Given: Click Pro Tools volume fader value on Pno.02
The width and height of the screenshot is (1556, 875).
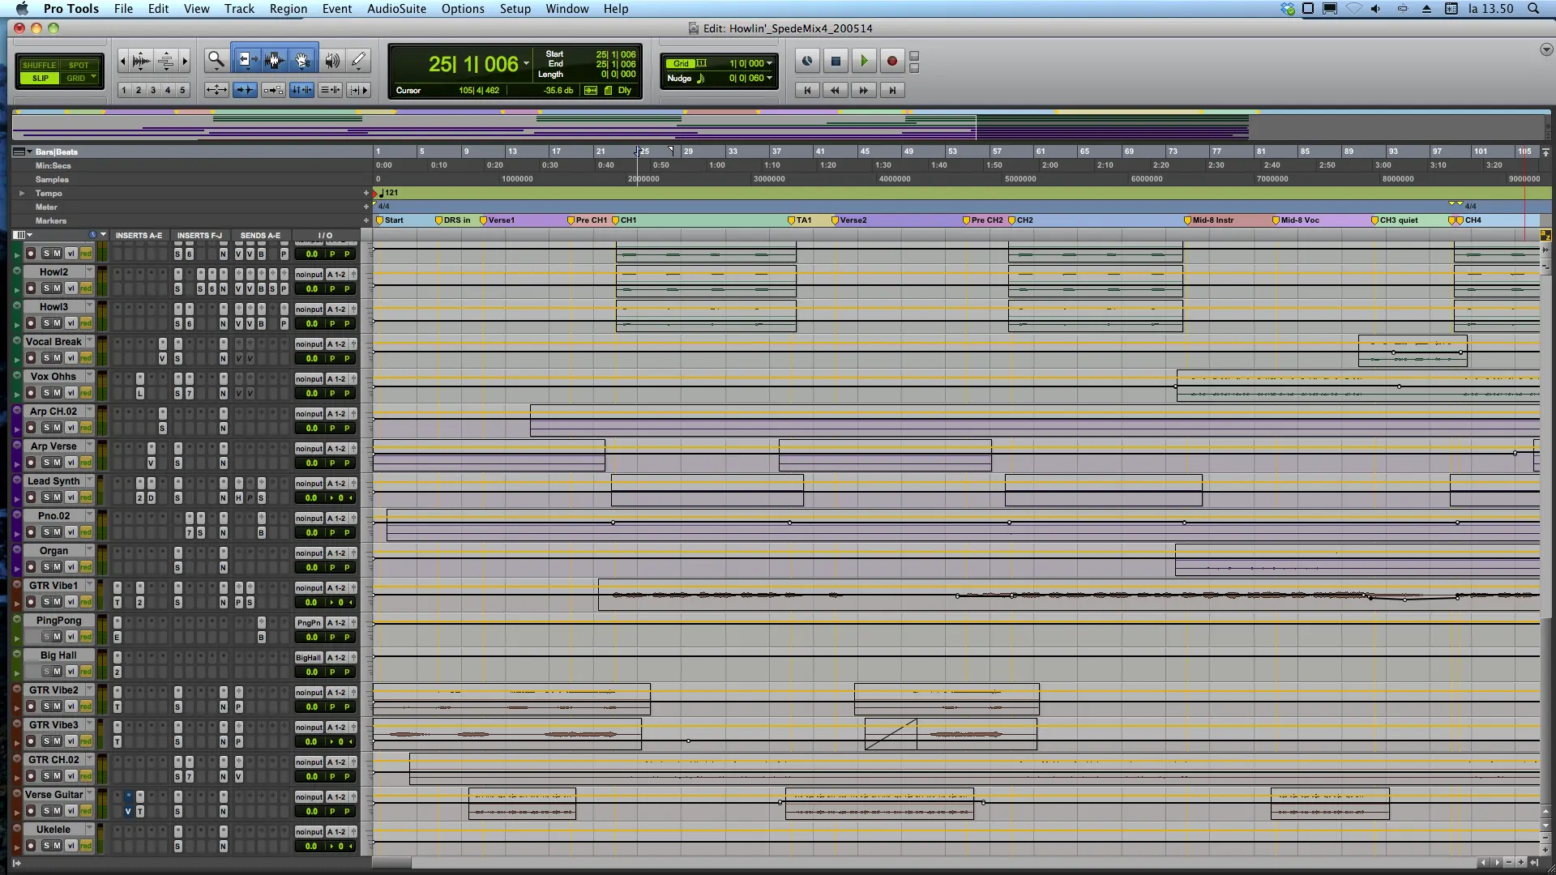Looking at the screenshot, I should coord(311,532).
